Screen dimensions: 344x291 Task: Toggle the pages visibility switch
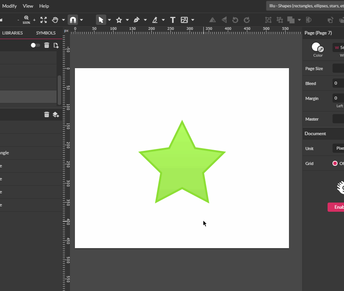click(x=35, y=45)
